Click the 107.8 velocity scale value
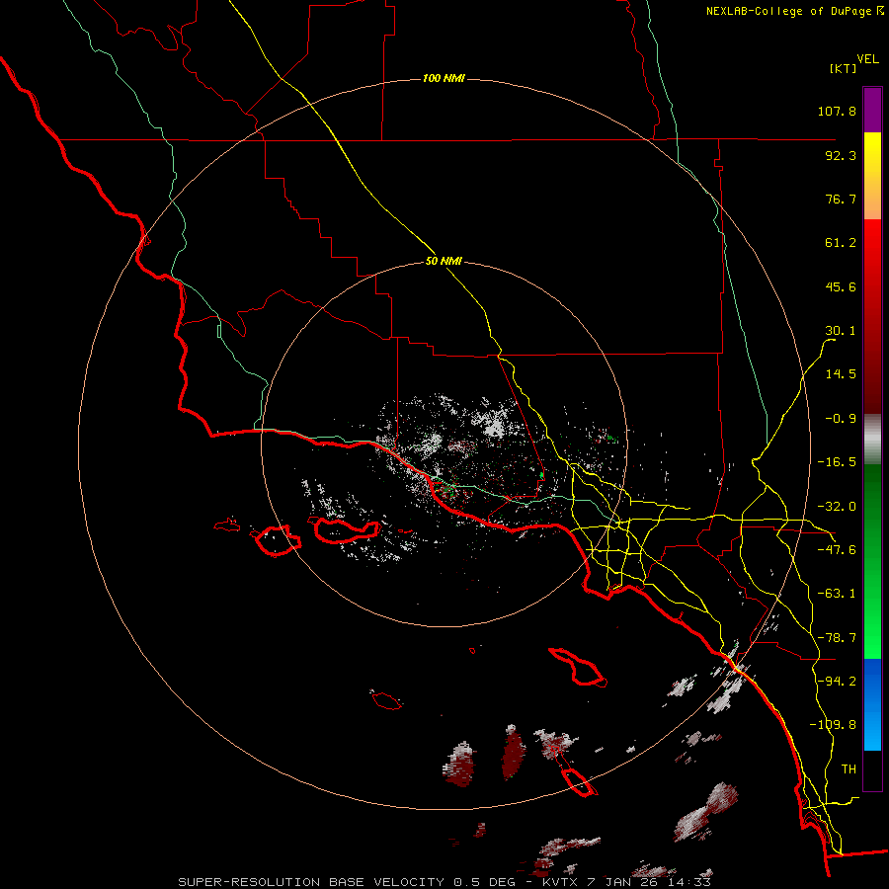Image resolution: width=889 pixels, height=889 pixels. [x=837, y=112]
